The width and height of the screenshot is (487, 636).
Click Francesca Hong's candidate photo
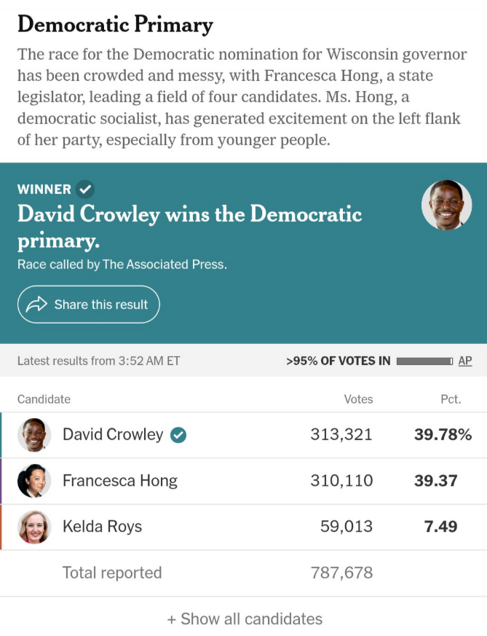34,481
